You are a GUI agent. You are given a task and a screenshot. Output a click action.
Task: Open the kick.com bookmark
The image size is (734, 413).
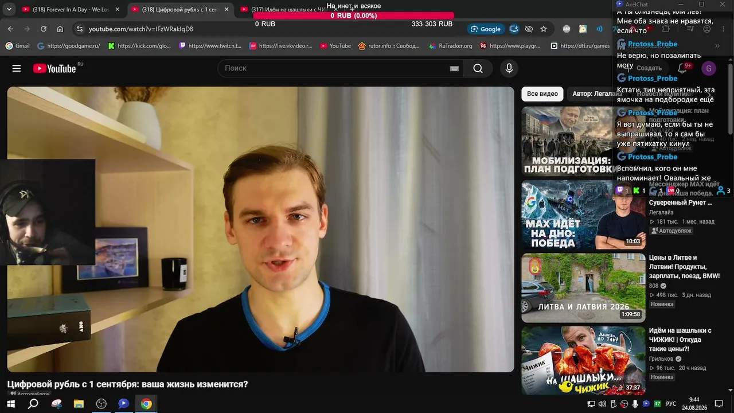[139, 46]
